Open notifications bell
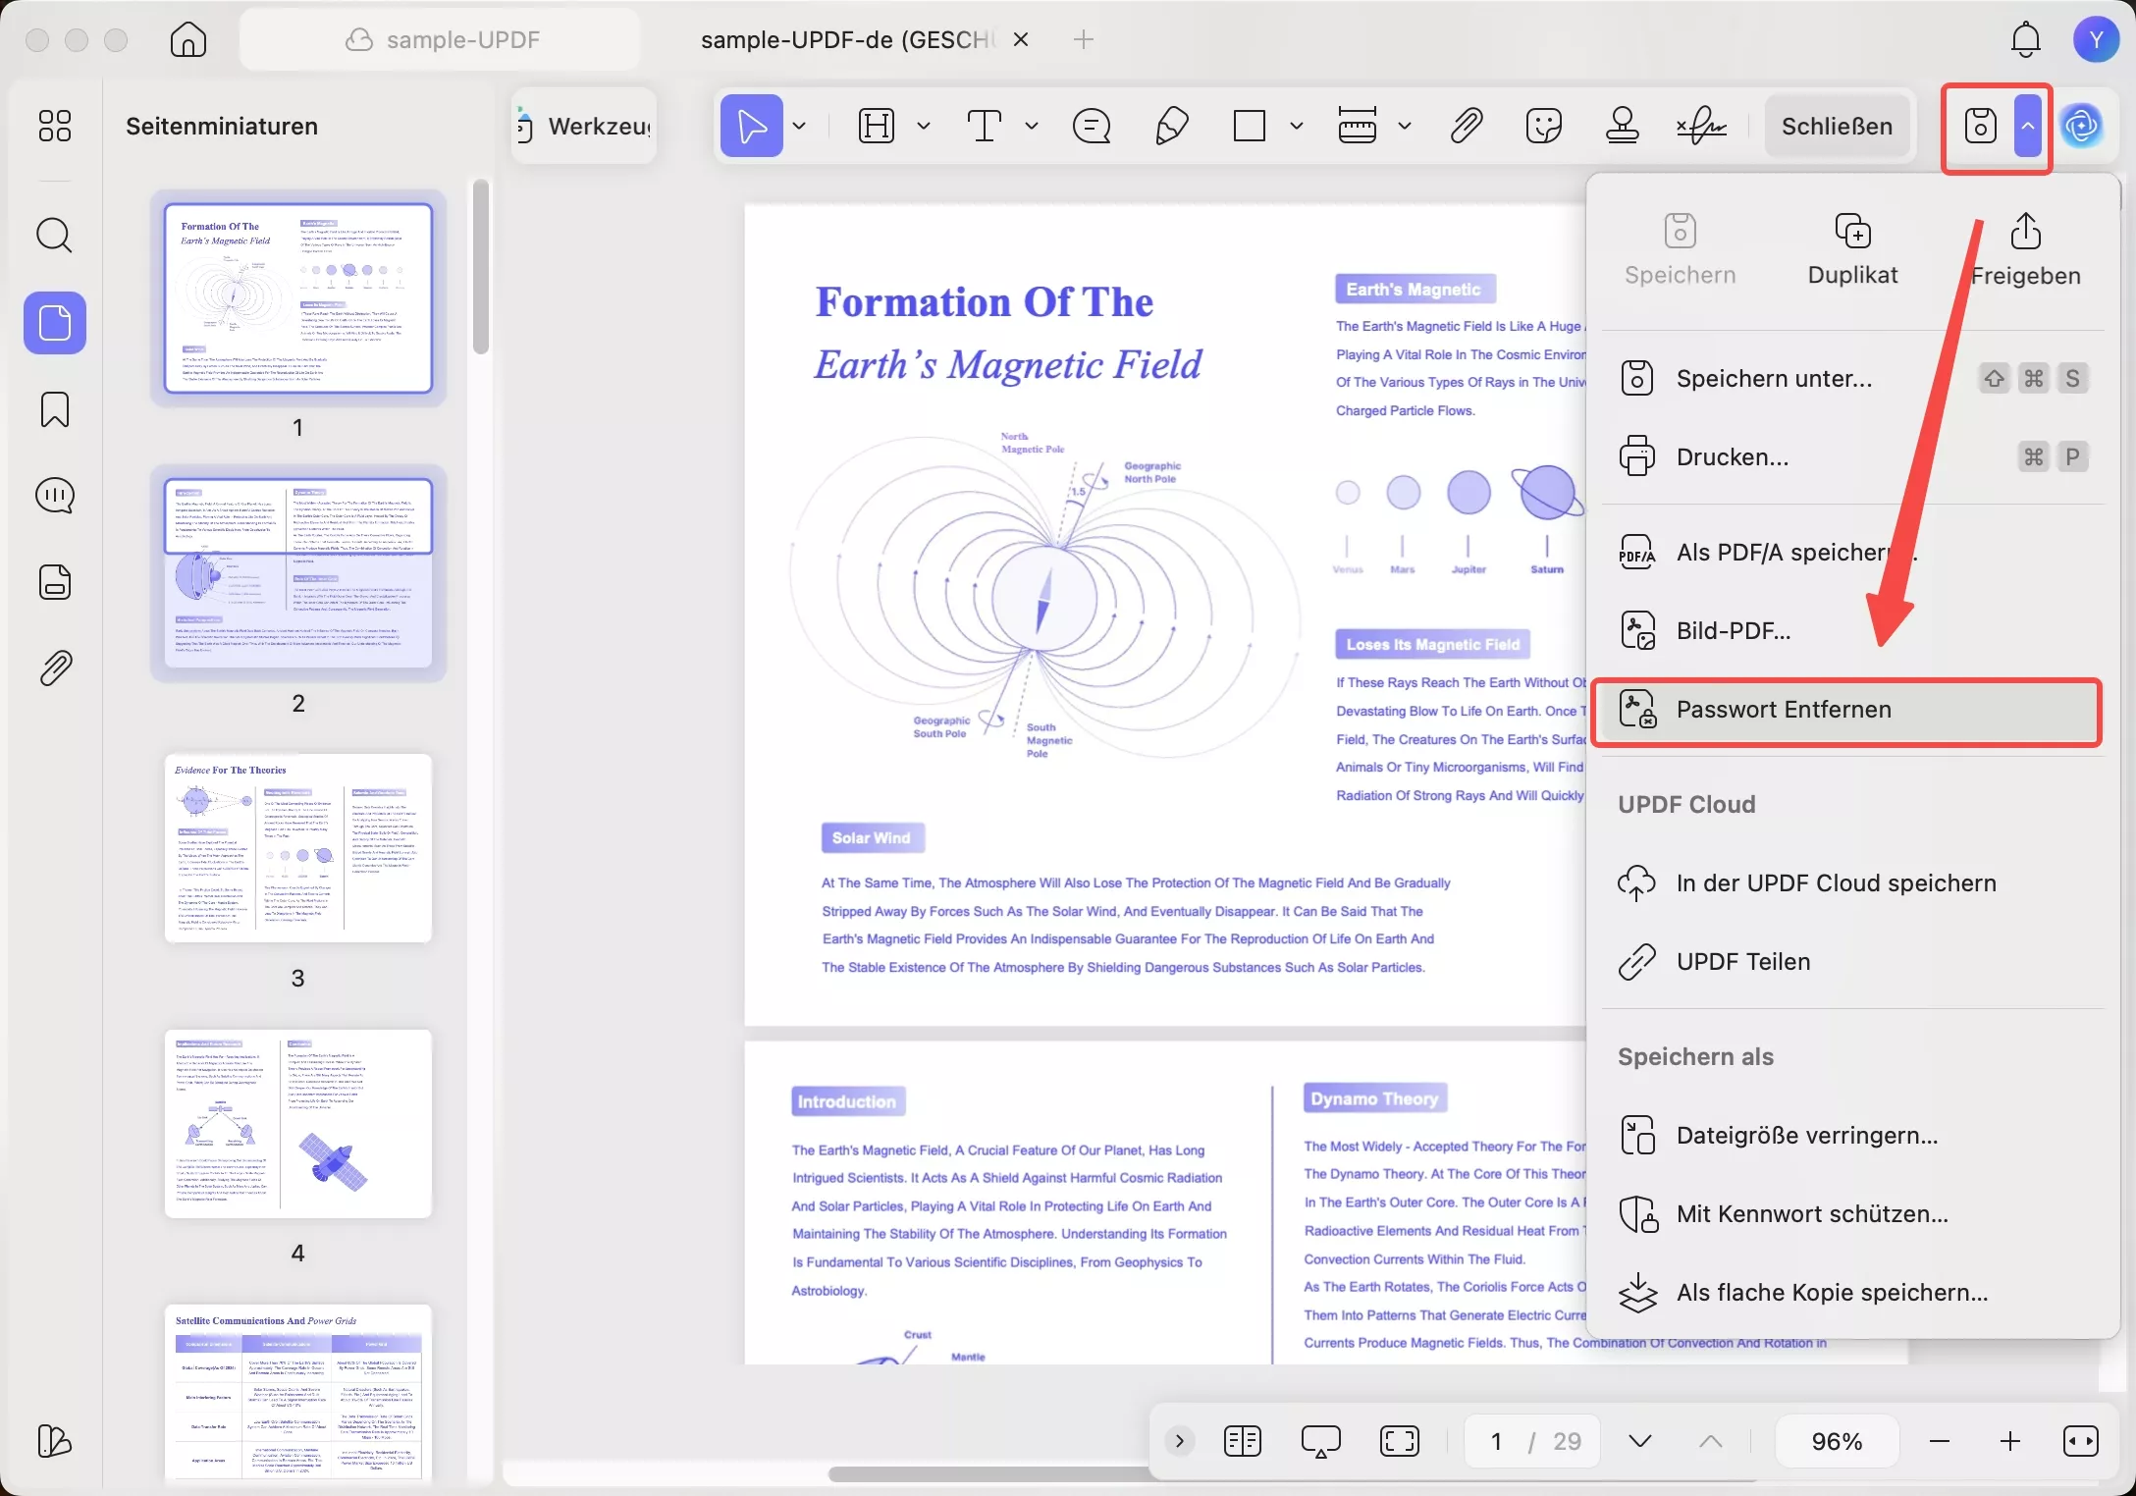Screen dimensions: 2136x1496 click(x=2025, y=39)
